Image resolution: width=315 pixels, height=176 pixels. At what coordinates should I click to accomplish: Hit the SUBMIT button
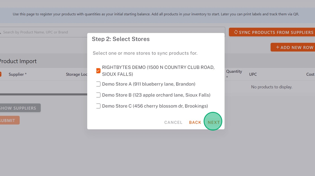[8, 120]
